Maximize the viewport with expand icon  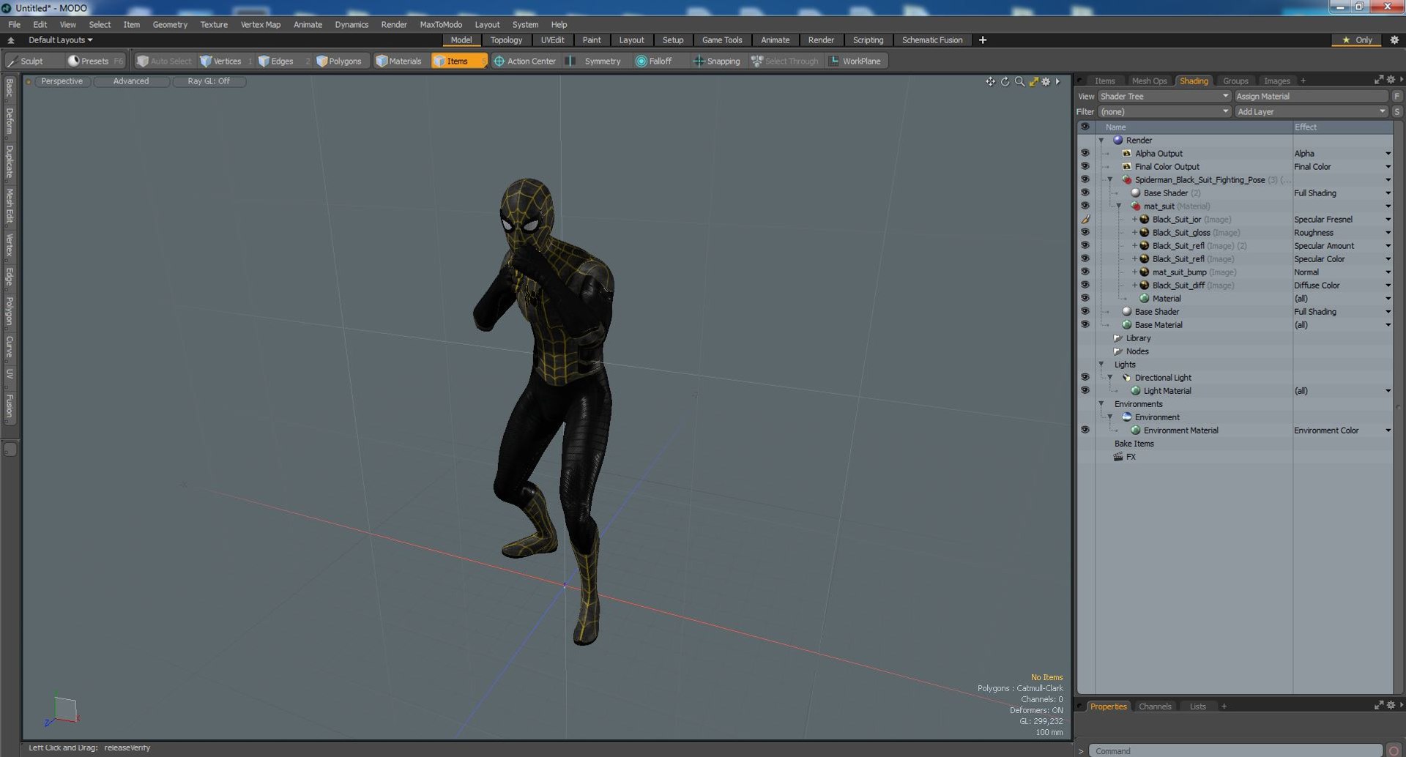(x=1033, y=82)
